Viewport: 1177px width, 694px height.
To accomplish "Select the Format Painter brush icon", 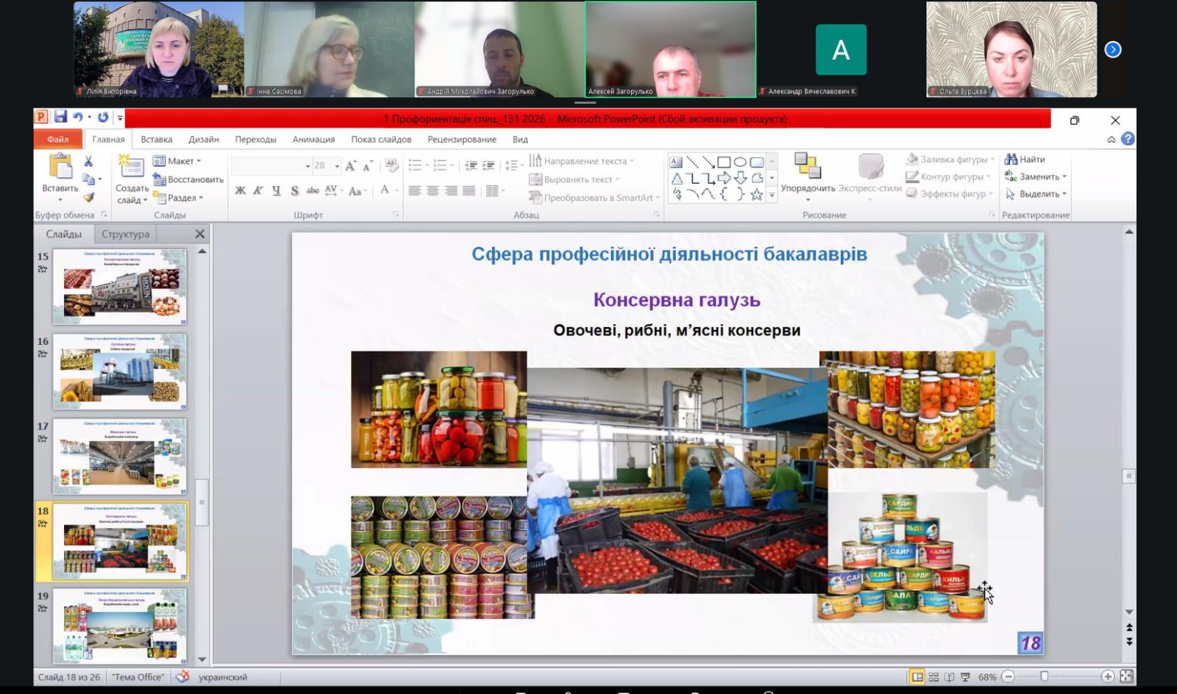I will (x=89, y=197).
